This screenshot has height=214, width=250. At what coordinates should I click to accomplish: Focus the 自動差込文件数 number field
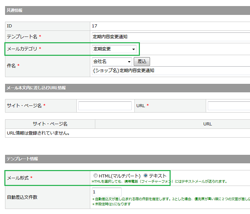[106, 192]
